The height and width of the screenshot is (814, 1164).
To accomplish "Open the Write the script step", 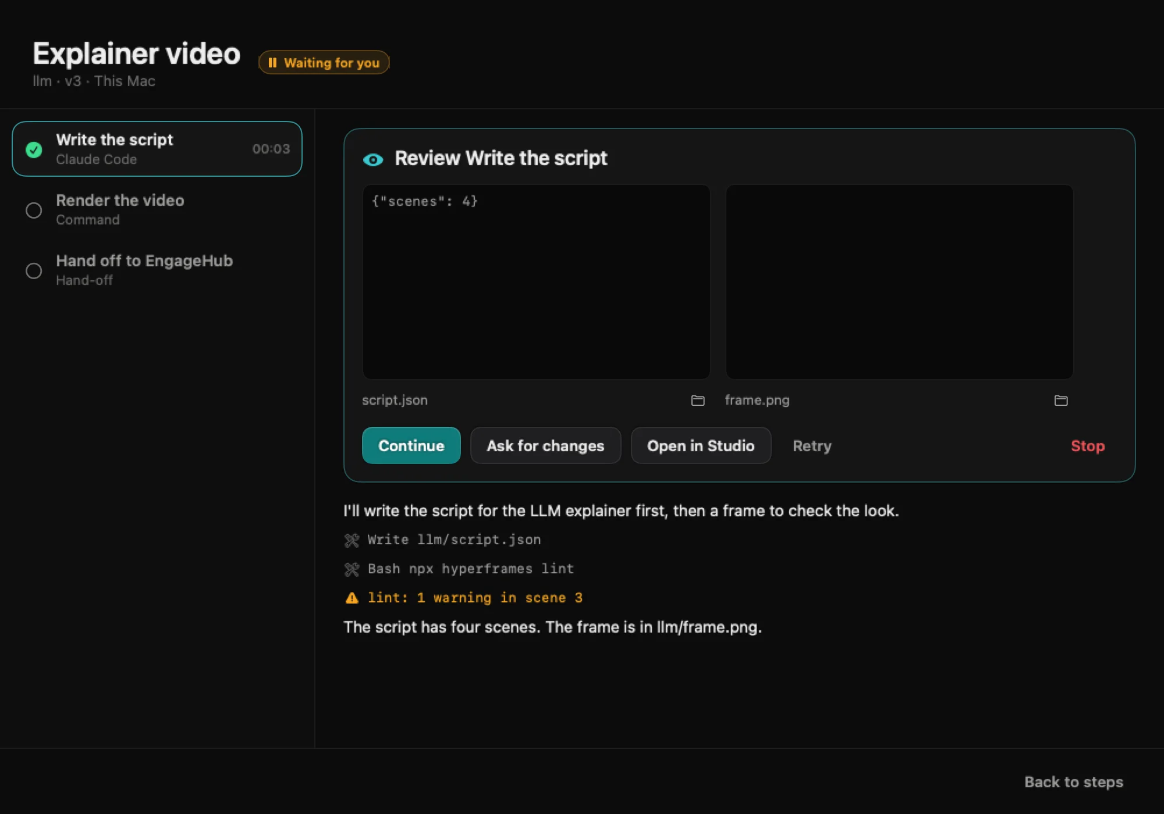I will click(157, 149).
